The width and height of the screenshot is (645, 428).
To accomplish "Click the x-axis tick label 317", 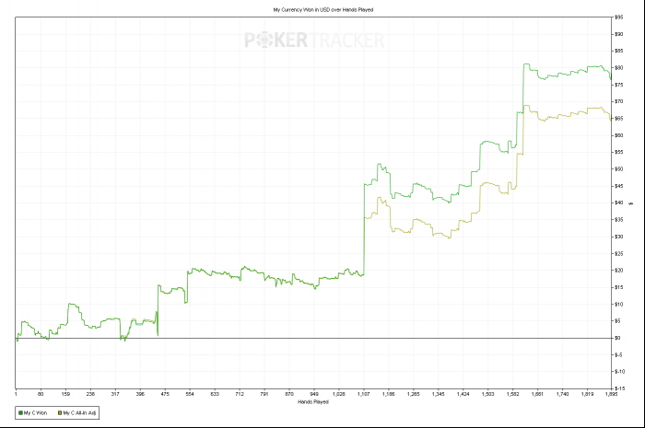I will click(115, 394).
